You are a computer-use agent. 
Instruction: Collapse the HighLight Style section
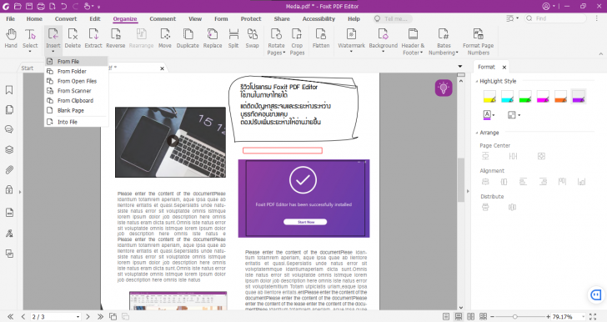point(477,82)
